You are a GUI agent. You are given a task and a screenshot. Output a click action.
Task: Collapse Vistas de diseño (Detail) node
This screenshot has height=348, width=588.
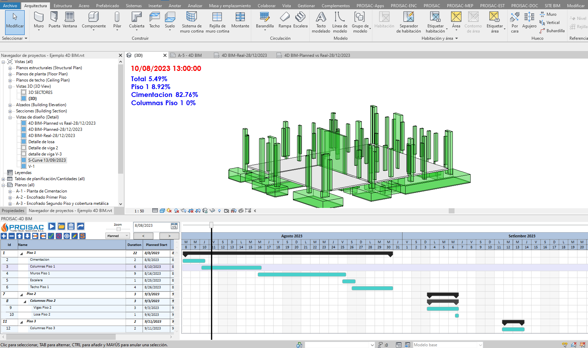[10, 117]
